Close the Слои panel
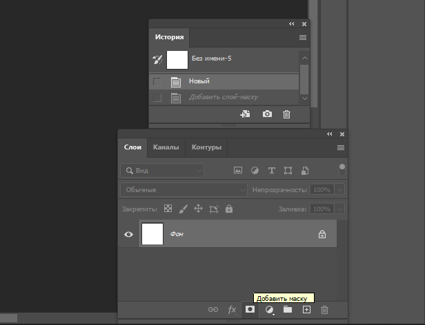Image resolution: width=425 pixels, height=325 pixels. (x=342, y=134)
